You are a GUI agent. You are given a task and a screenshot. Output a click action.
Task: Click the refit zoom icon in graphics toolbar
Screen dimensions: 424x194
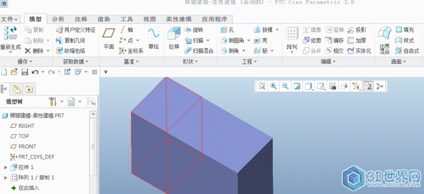tap(262, 86)
